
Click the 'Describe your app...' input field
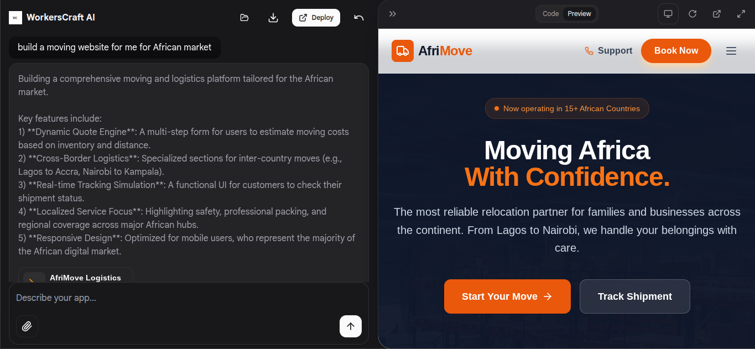(x=189, y=298)
